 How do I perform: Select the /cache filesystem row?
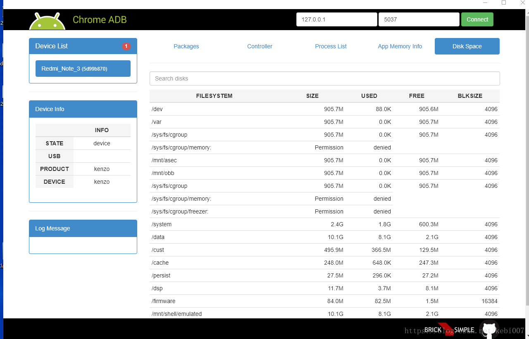point(325,263)
